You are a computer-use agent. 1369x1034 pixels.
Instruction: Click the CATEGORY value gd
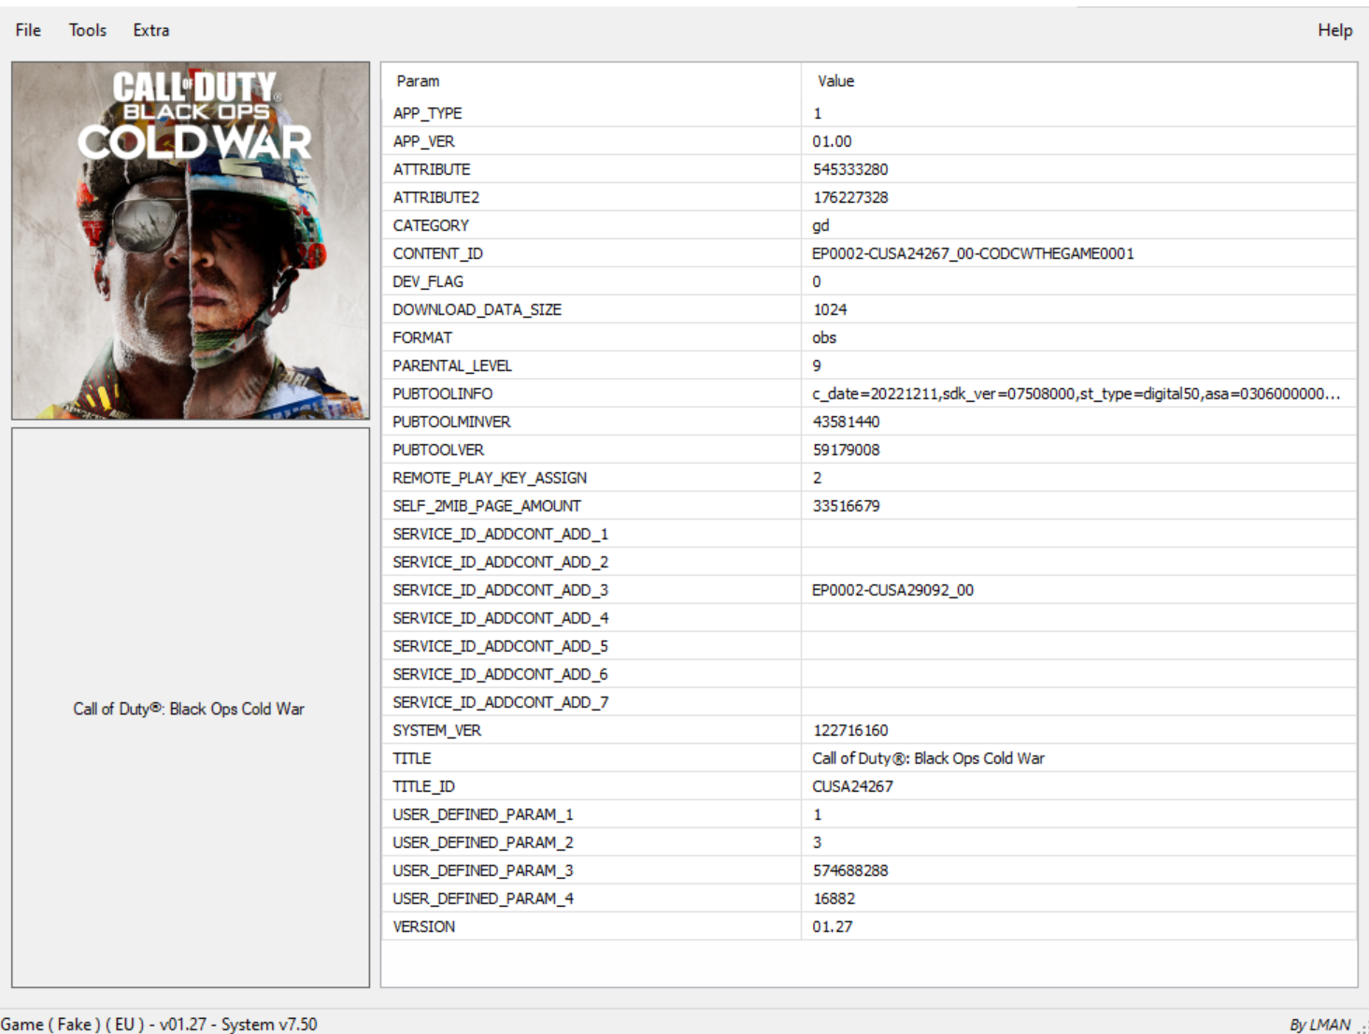tap(820, 225)
